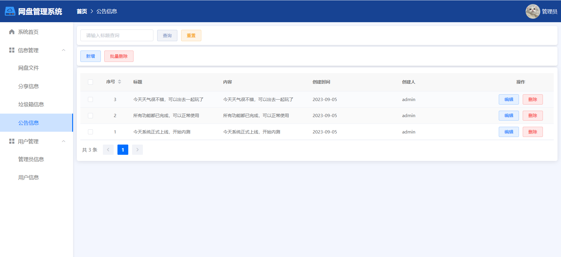Click the 创建时间 column header
561x257 pixels.
321,82
